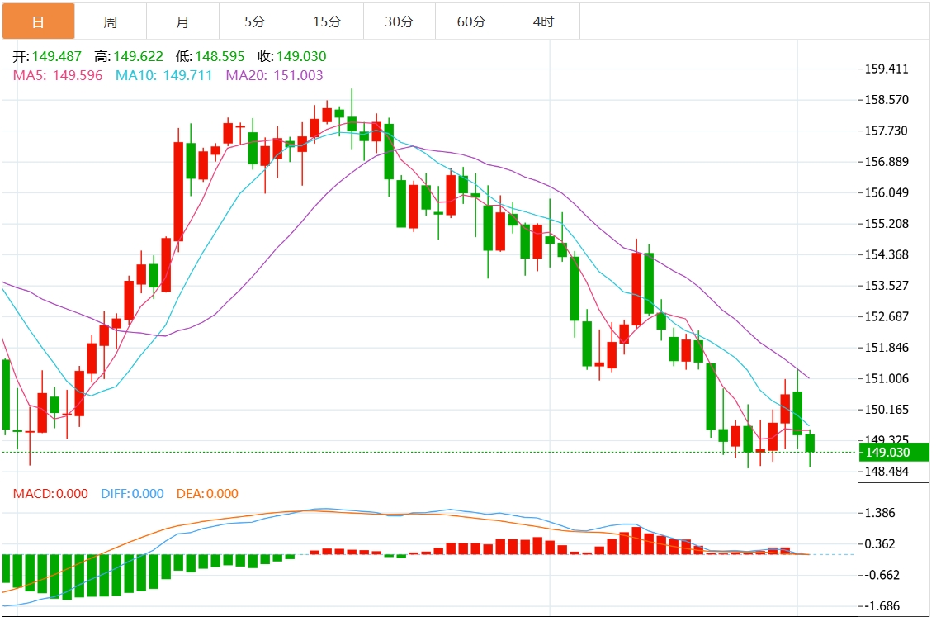This screenshot has height=617, width=941.
Task: Open the 60分 chart tab
Action: [x=471, y=21]
